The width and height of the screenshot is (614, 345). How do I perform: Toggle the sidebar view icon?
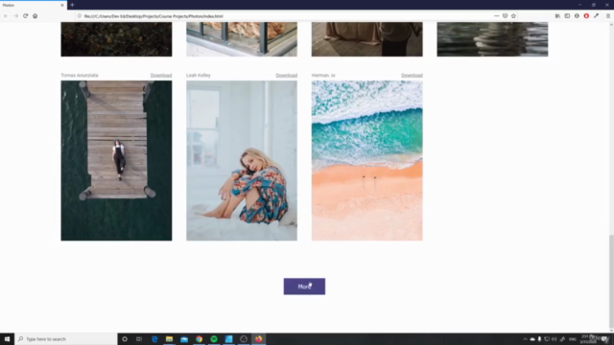pyautogui.click(x=567, y=16)
